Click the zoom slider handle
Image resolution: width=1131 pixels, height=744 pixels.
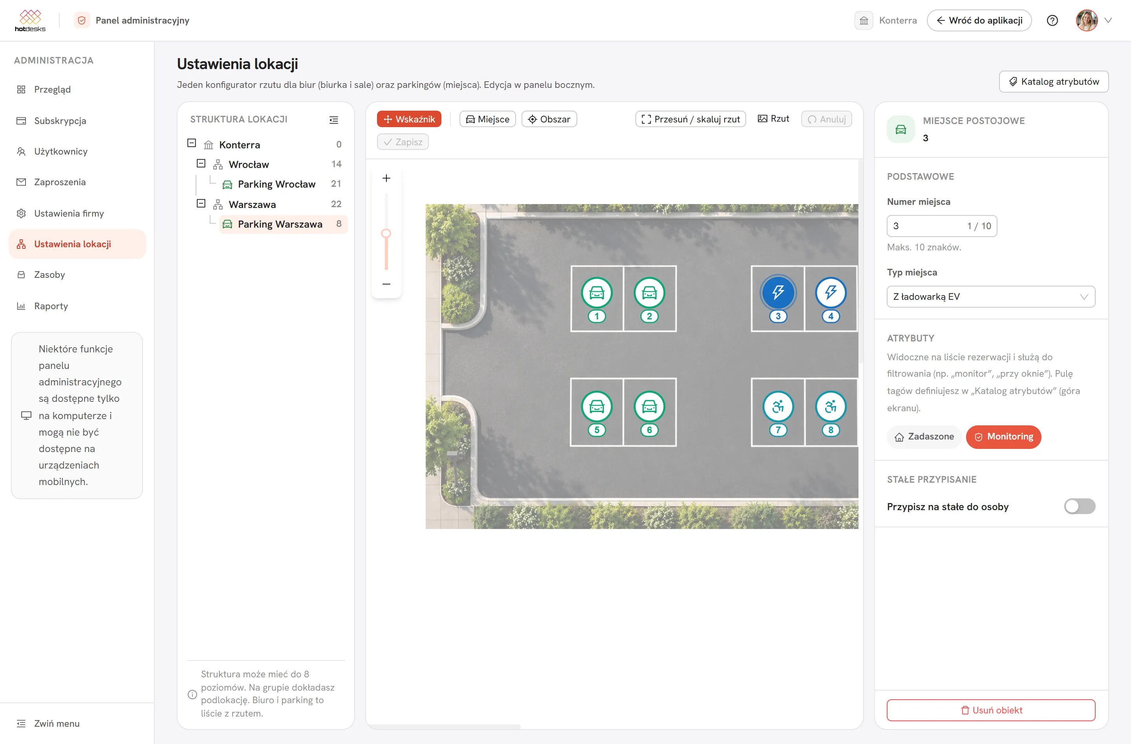(386, 233)
